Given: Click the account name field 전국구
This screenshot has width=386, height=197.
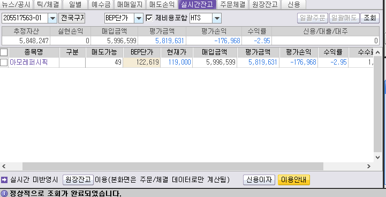Looking at the screenshot, I should tap(72, 19).
